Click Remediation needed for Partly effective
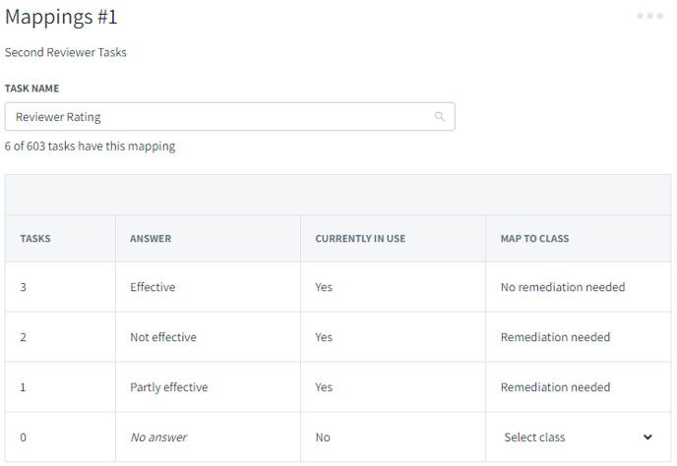 555,387
